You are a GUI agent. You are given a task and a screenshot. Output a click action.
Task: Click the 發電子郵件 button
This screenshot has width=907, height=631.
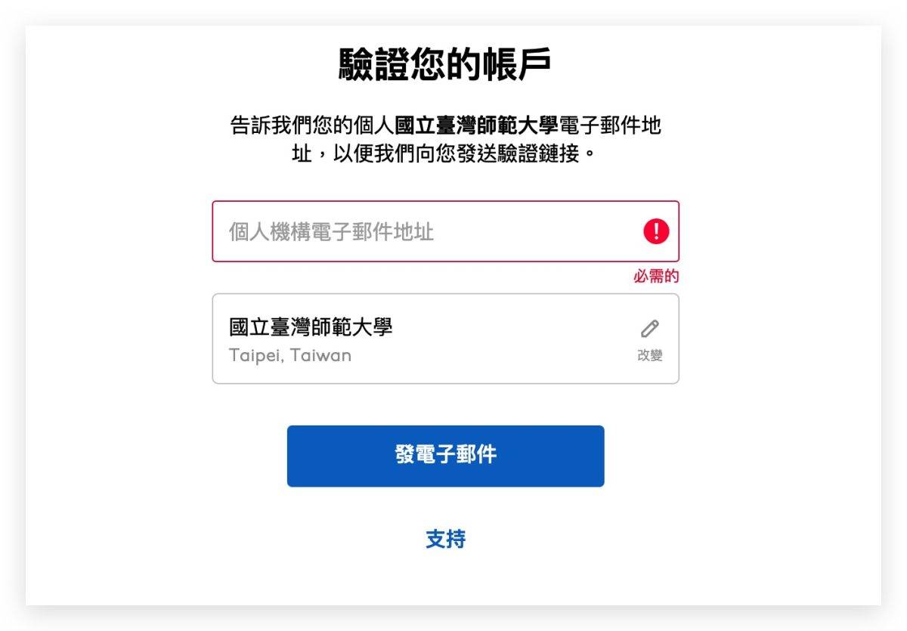(x=445, y=456)
